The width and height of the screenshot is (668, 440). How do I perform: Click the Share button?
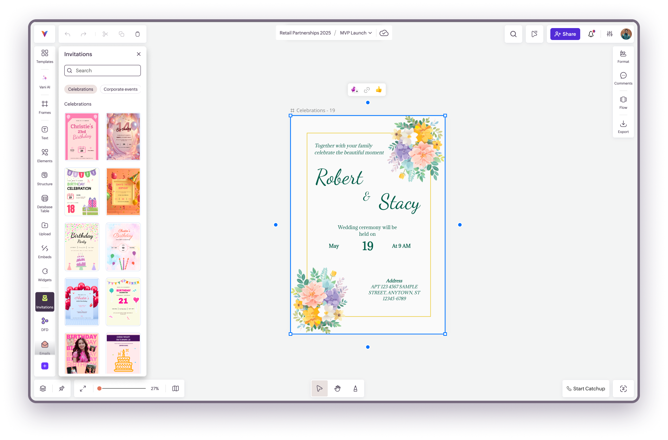tap(565, 34)
